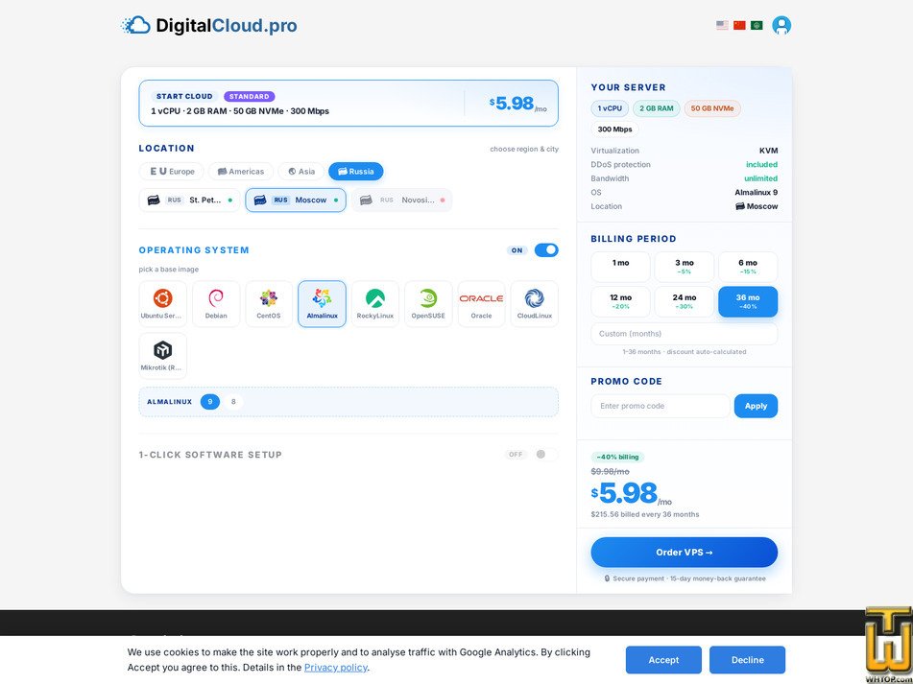
Task: Click the STANDARD plan badge
Action: (x=250, y=97)
